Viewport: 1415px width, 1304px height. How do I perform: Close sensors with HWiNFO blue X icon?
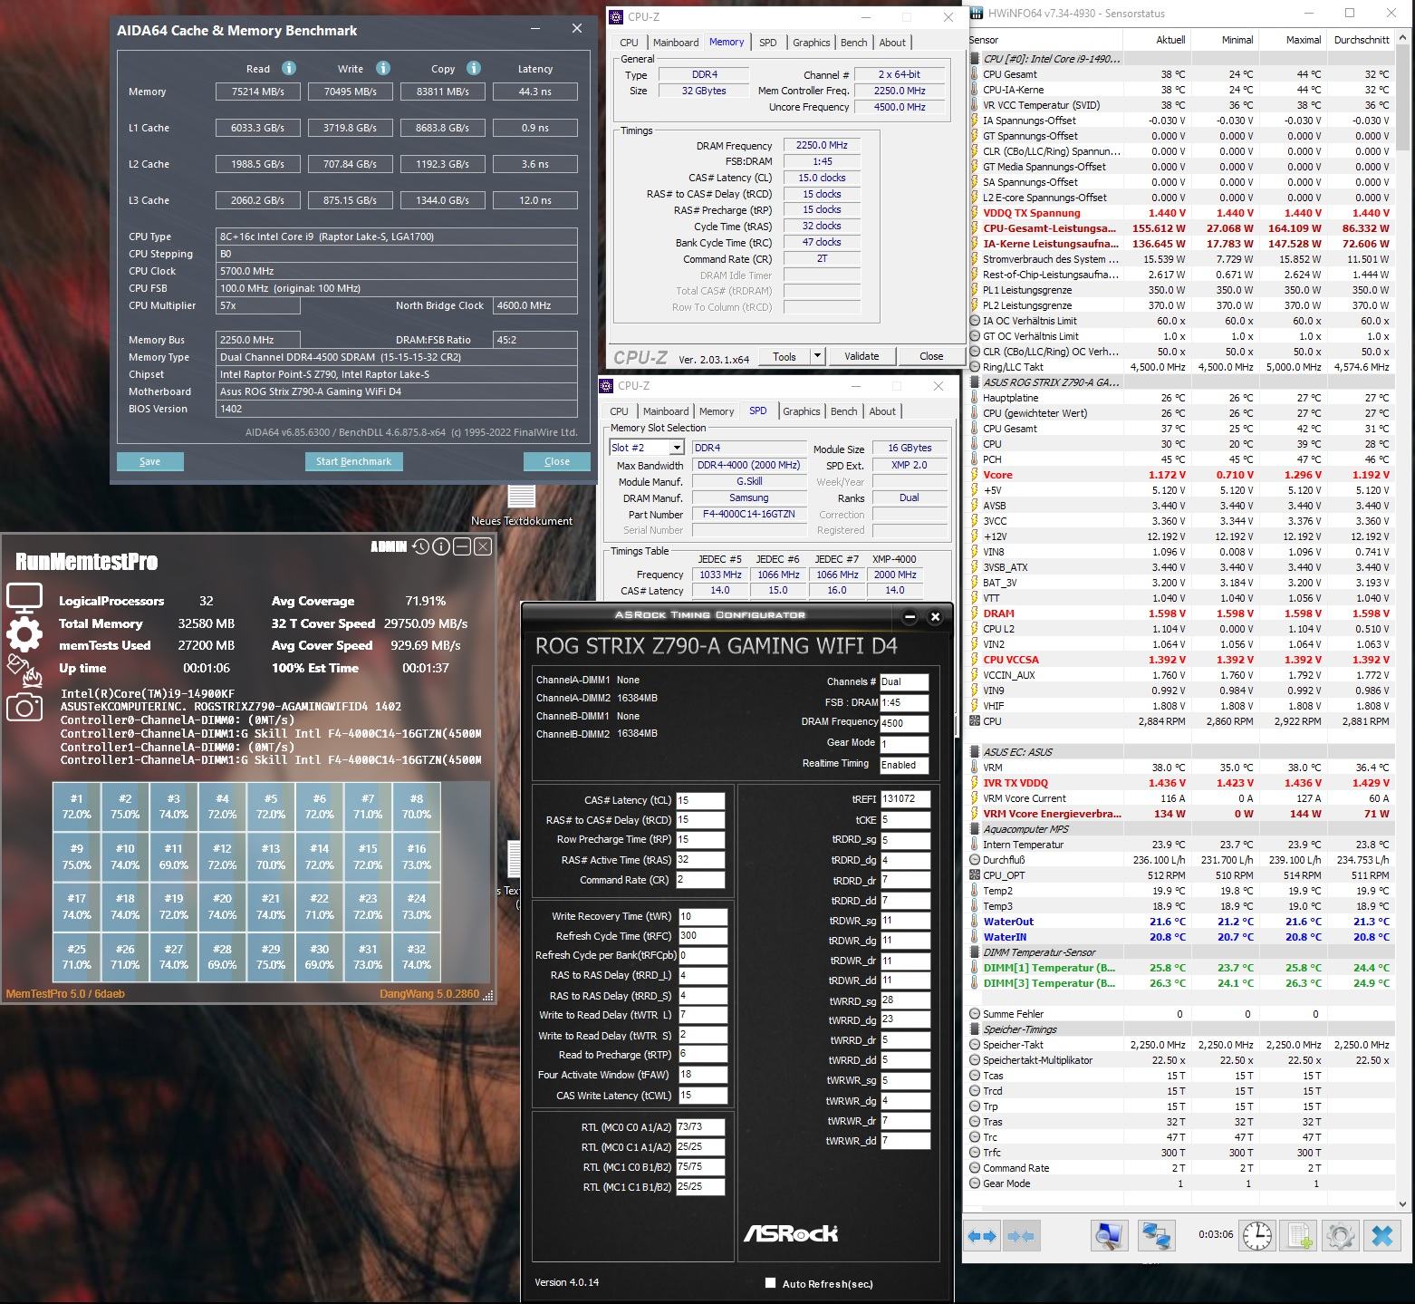pos(1382,1236)
